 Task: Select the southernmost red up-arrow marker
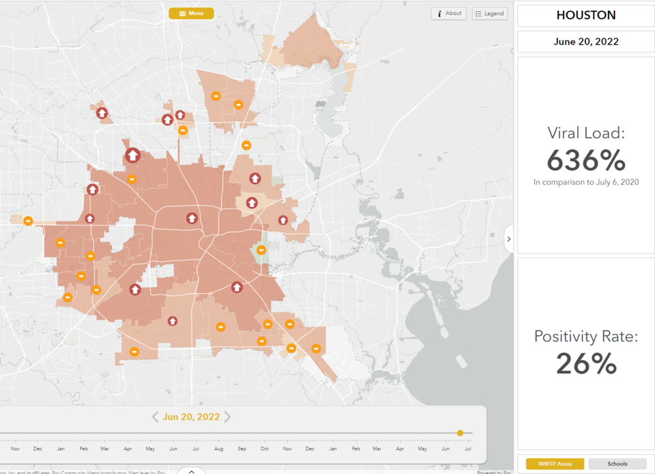(x=172, y=321)
